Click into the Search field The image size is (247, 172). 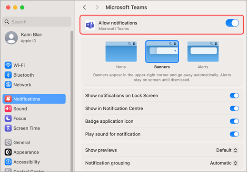37,22
